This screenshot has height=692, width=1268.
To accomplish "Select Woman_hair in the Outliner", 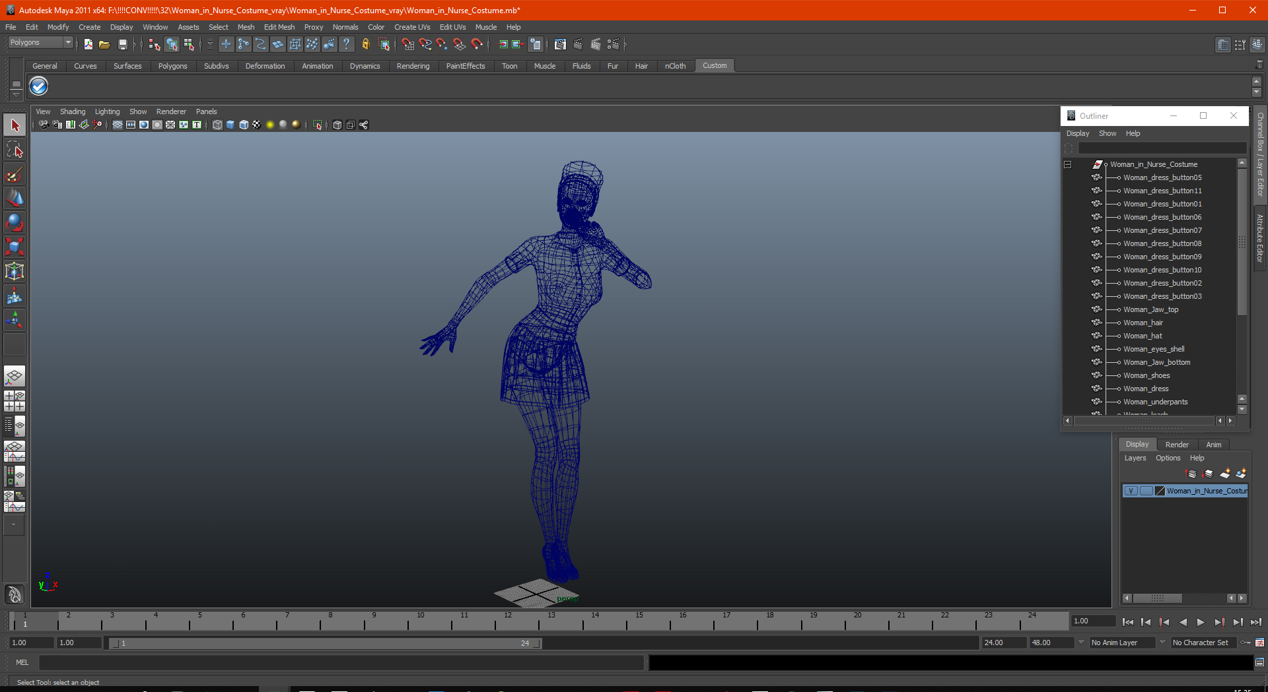I will pyautogui.click(x=1143, y=323).
